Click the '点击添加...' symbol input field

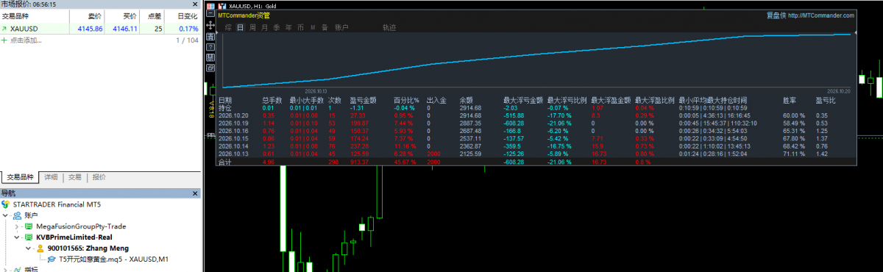(26, 40)
